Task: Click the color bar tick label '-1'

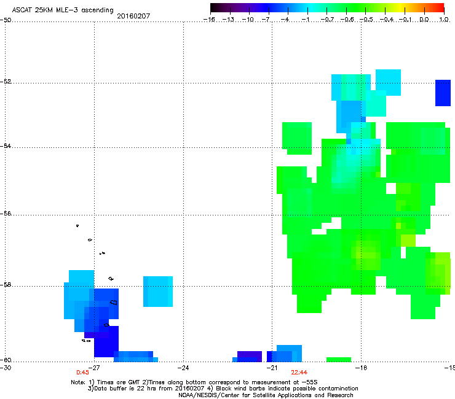Action: 305,20
